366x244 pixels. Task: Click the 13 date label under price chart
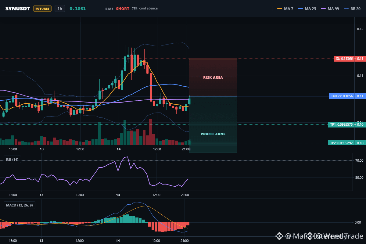(41, 149)
